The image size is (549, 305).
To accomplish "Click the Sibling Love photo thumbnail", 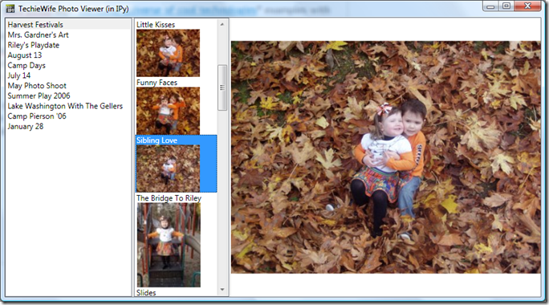I will coord(168,169).
